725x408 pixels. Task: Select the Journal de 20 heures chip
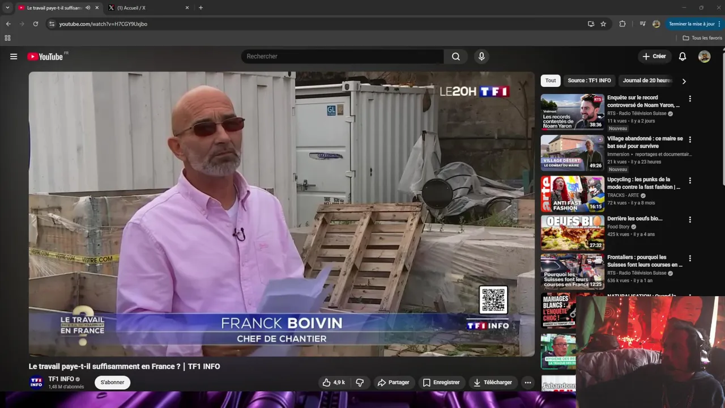[x=647, y=80]
